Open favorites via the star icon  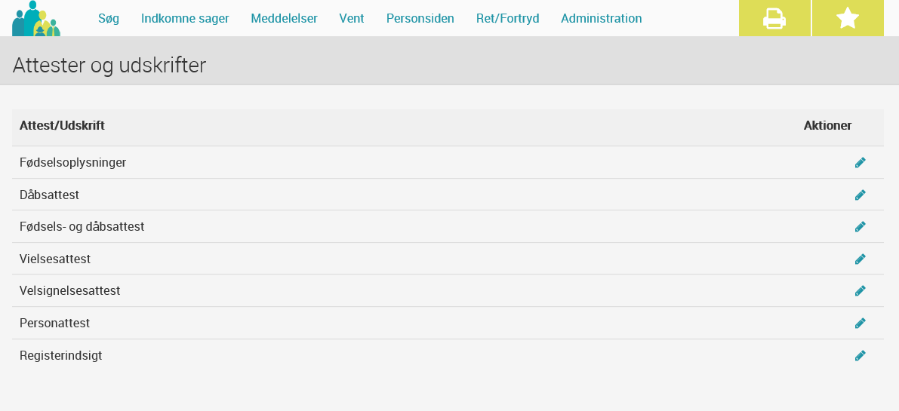tap(848, 18)
